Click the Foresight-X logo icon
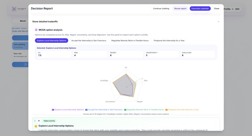The image size is (252, 136). tap(14, 9)
